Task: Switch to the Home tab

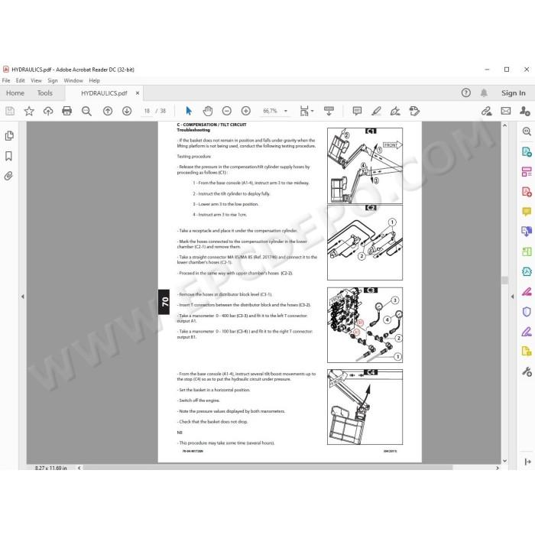Action: click(15, 92)
